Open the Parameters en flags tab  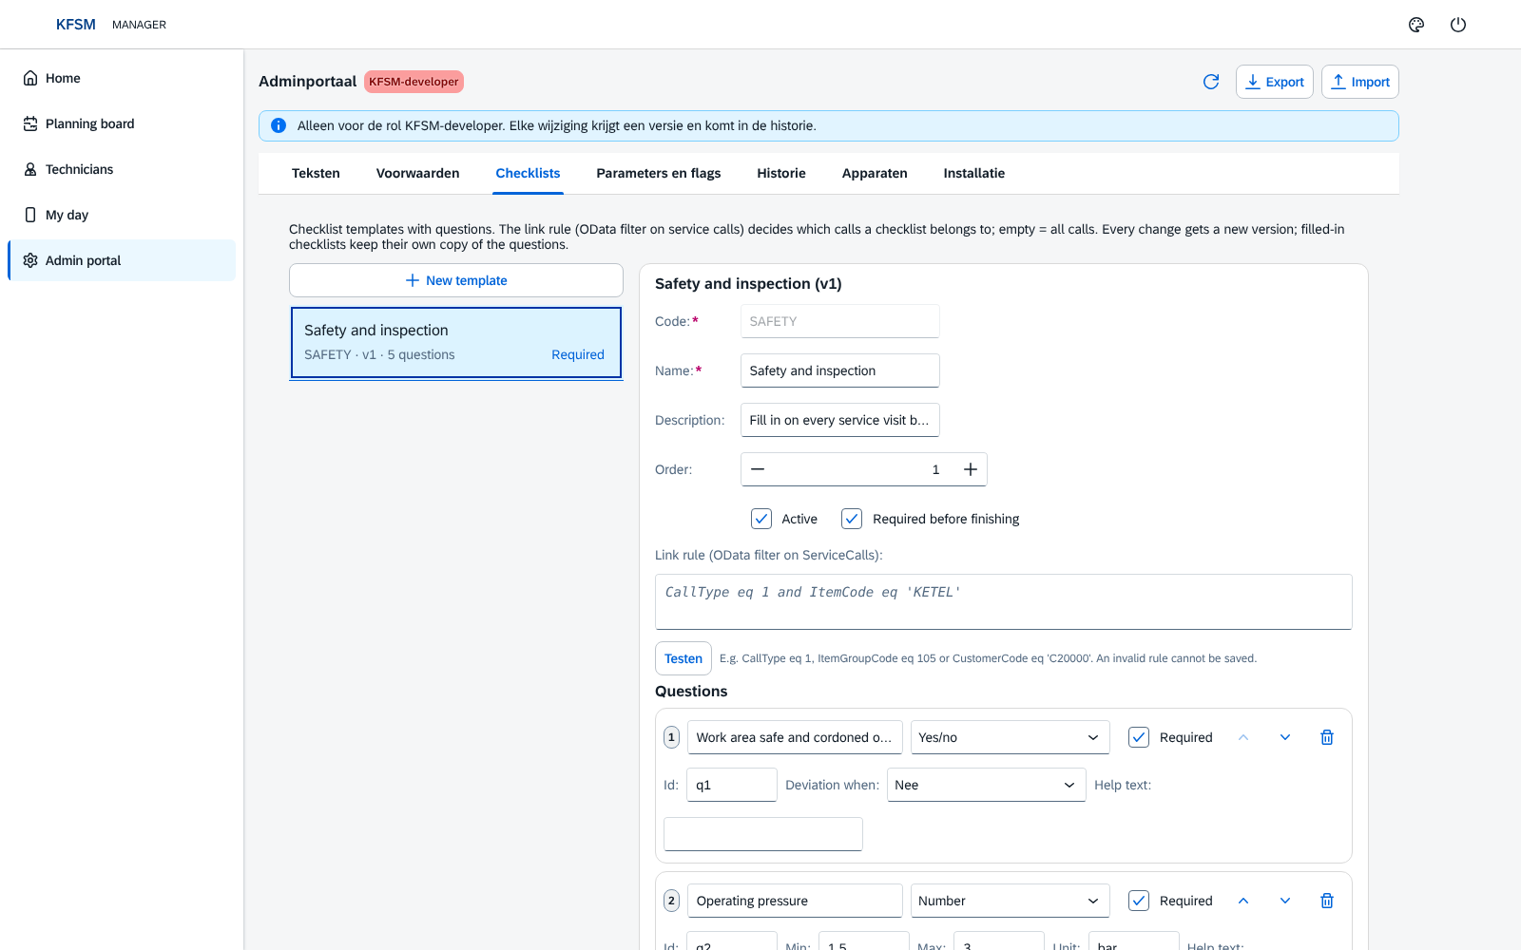(x=658, y=173)
